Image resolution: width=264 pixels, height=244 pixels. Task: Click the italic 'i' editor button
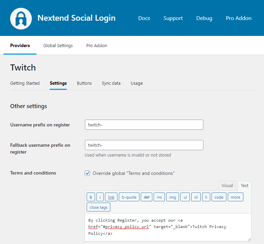100,197
